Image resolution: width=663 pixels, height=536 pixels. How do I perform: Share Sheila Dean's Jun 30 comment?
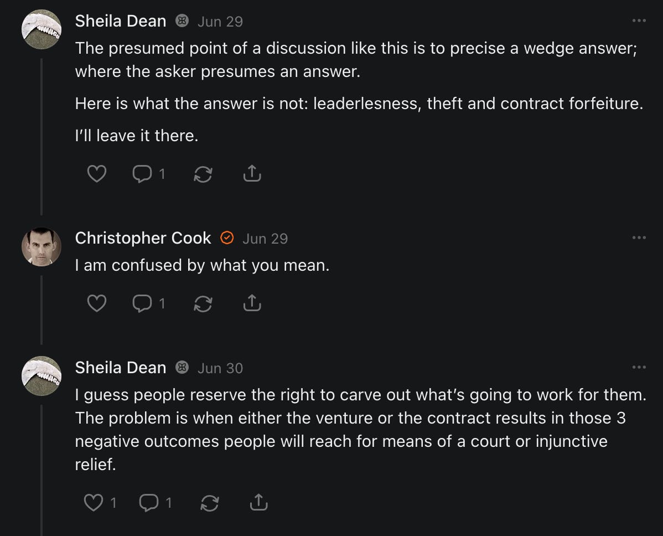click(x=258, y=502)
